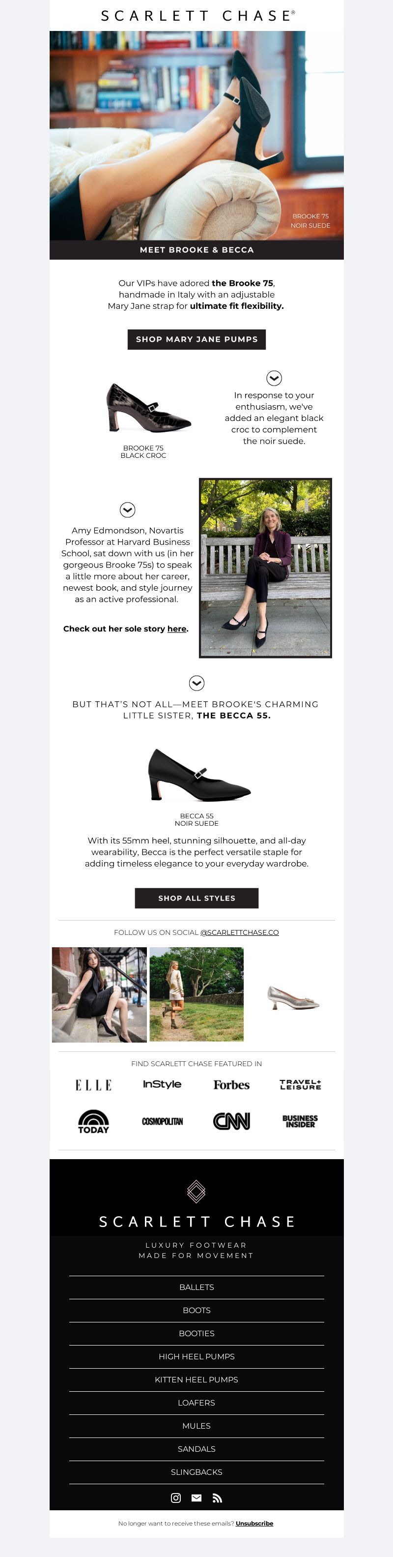
Task: Click chevron circle above croc description
Action: coord(274,378)
